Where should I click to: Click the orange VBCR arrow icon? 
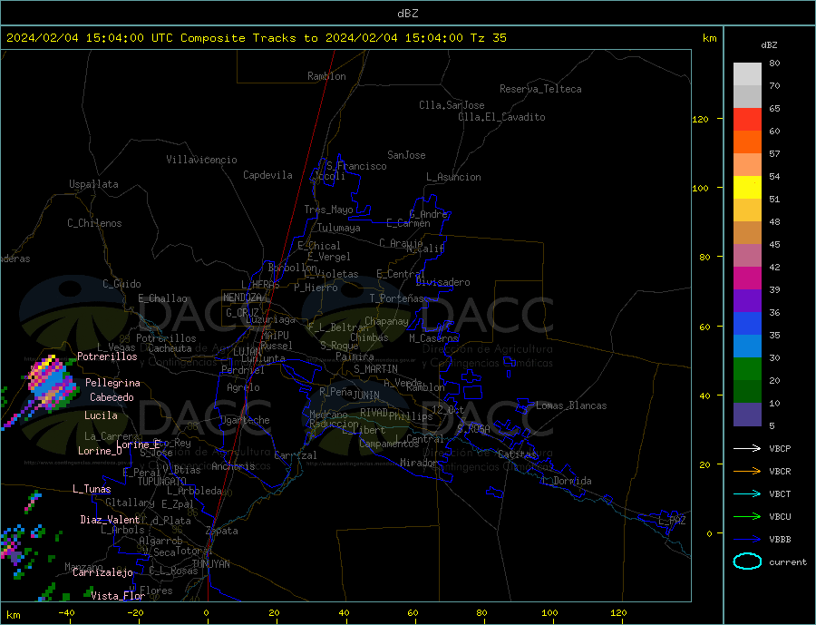(747, 472)
